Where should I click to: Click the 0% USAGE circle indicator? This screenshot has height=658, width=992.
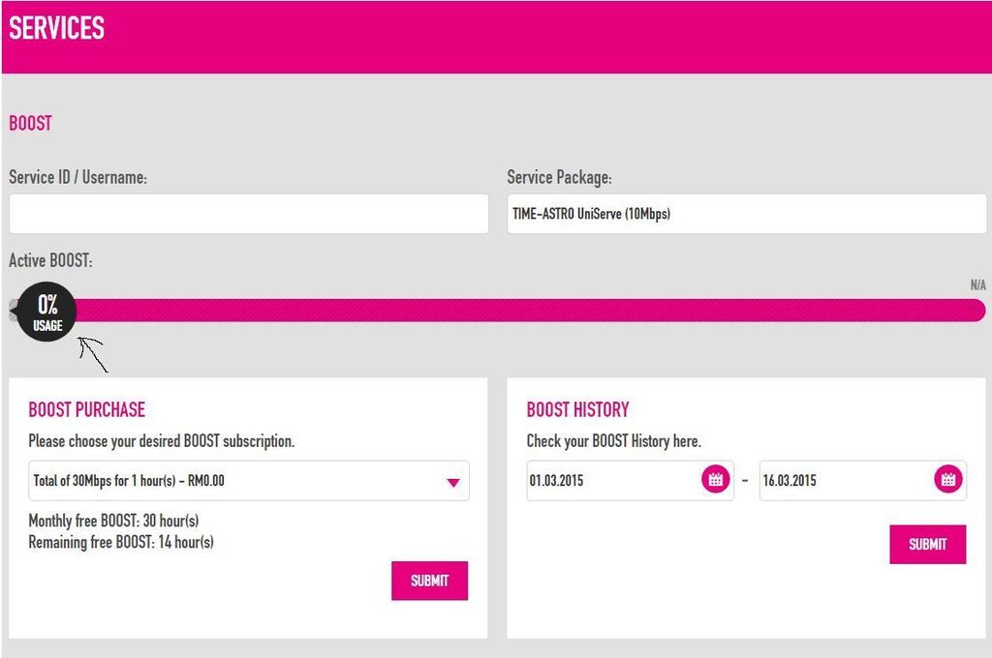click(x=46, y=313)
